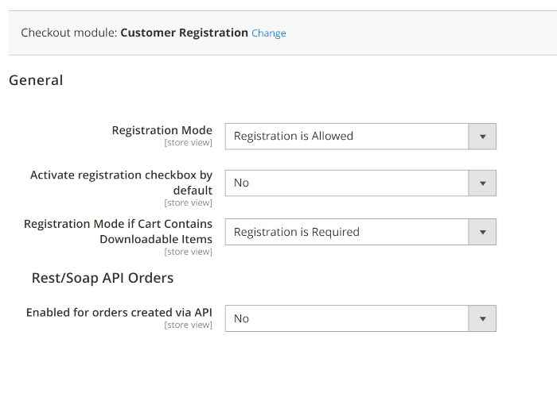Click 'Enabled for orders created via API' label
This screenshot has width=557, height=397.
click(119, 312)
